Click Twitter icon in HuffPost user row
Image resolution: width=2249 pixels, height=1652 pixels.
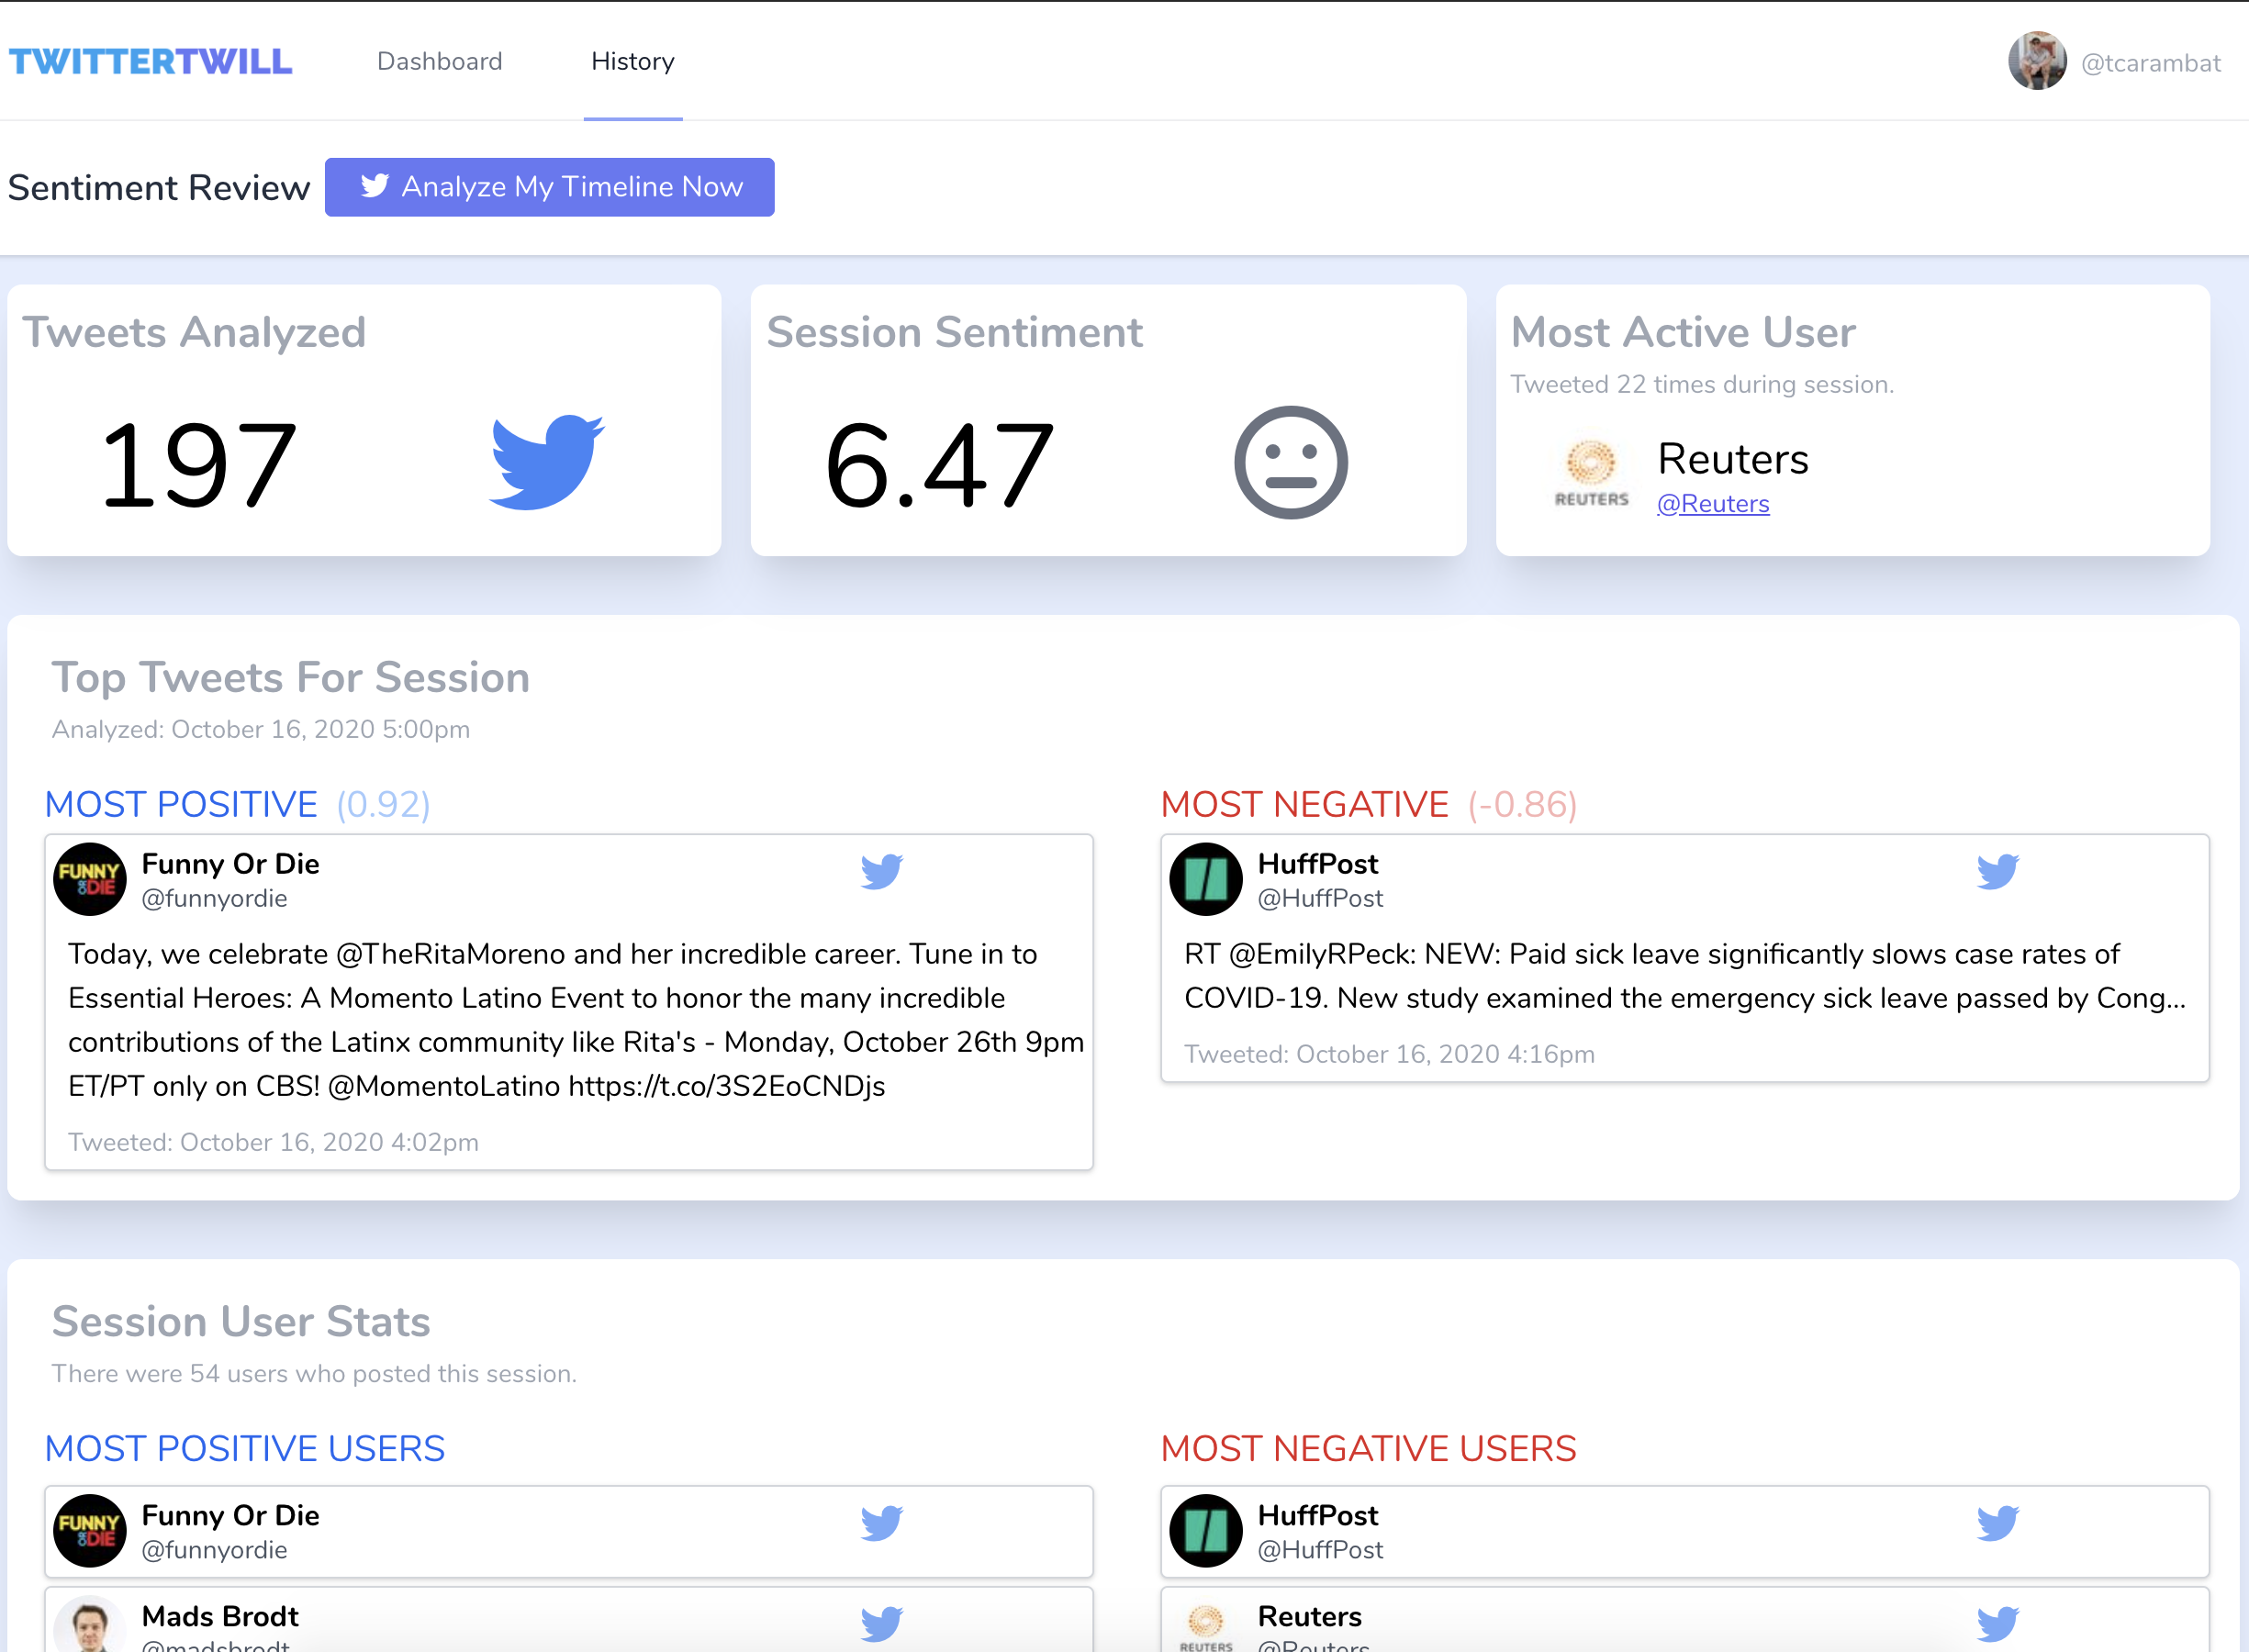1997,1523
